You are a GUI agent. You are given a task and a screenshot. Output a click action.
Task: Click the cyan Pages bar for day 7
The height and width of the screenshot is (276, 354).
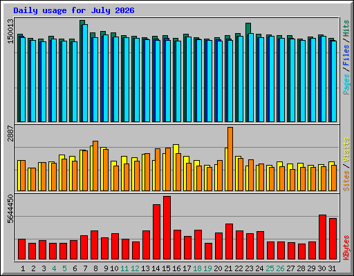click(85, 73)
